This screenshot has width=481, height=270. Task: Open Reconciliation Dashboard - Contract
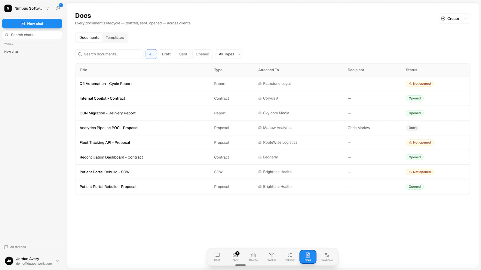(111, 157)
